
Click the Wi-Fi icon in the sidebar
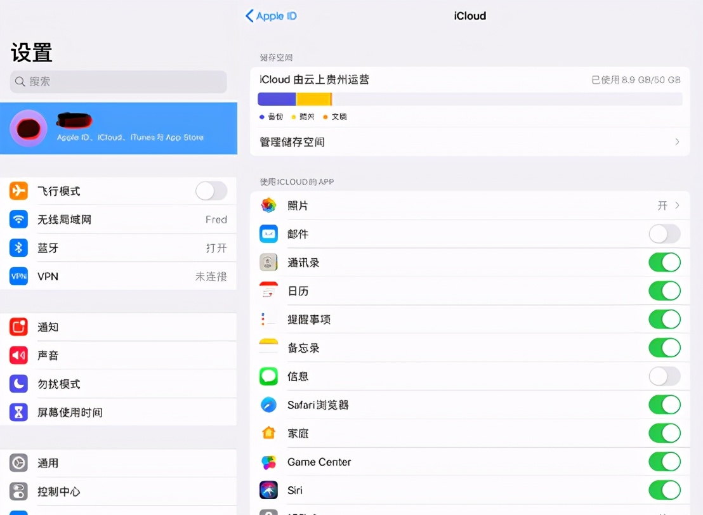18,219
